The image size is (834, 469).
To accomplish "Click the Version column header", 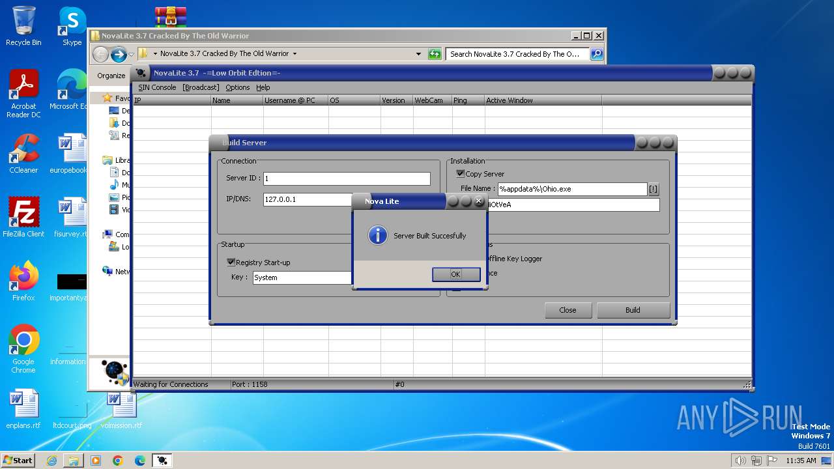I will (x=397, y=100).
